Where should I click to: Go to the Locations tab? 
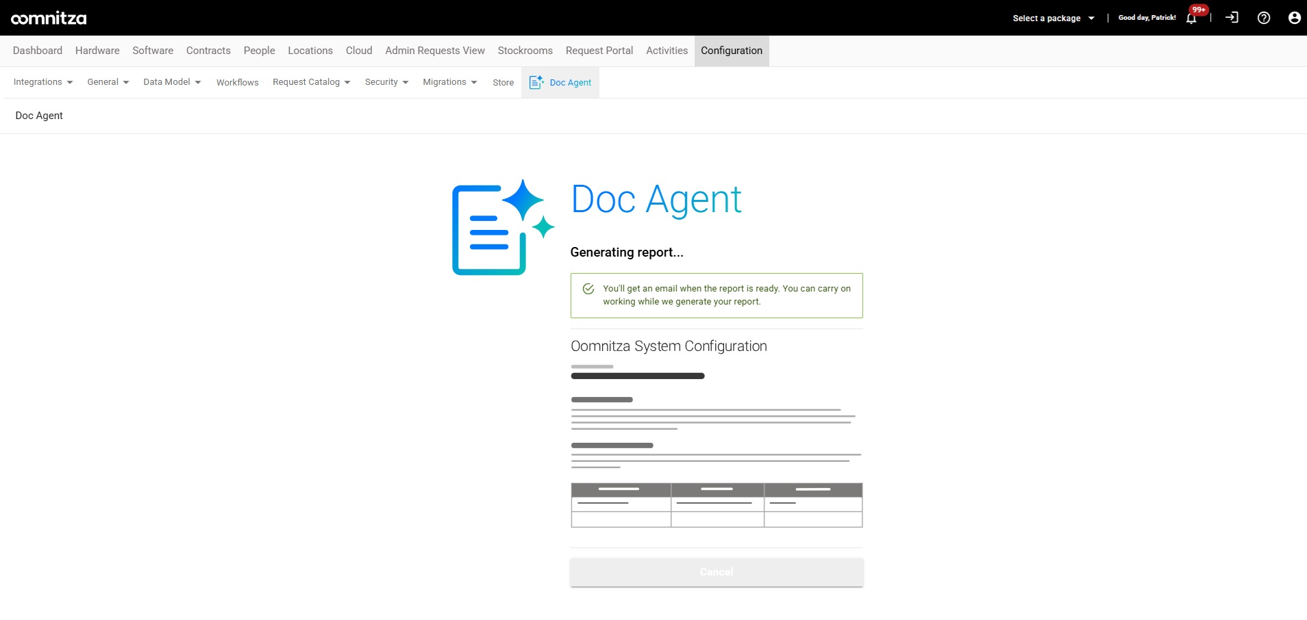(x=310, y=51)
